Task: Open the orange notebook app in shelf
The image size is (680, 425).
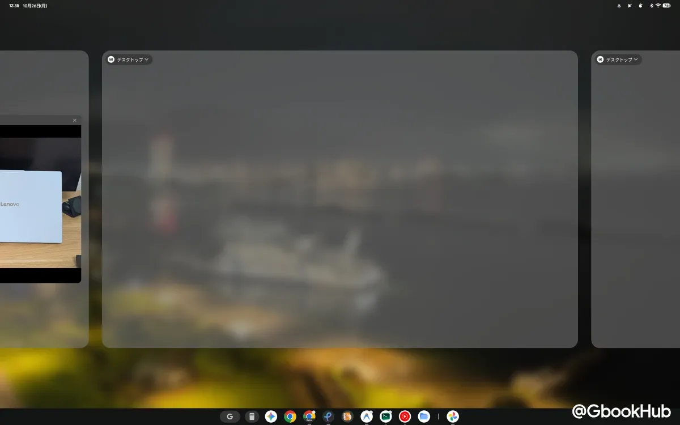Action: point(347,416)
